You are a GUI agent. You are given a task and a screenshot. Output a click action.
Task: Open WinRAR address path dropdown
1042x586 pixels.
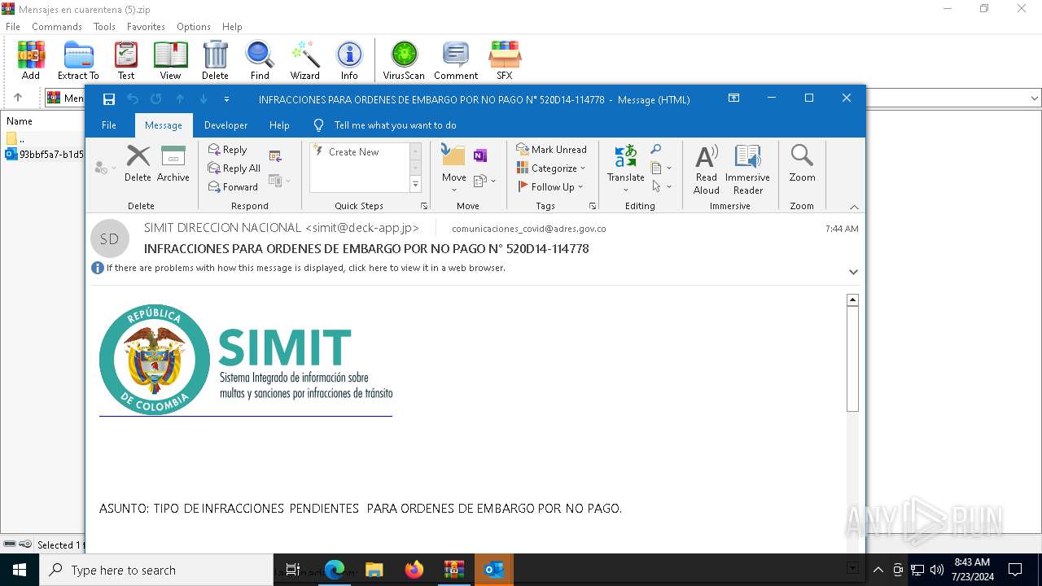(1035, 98)
